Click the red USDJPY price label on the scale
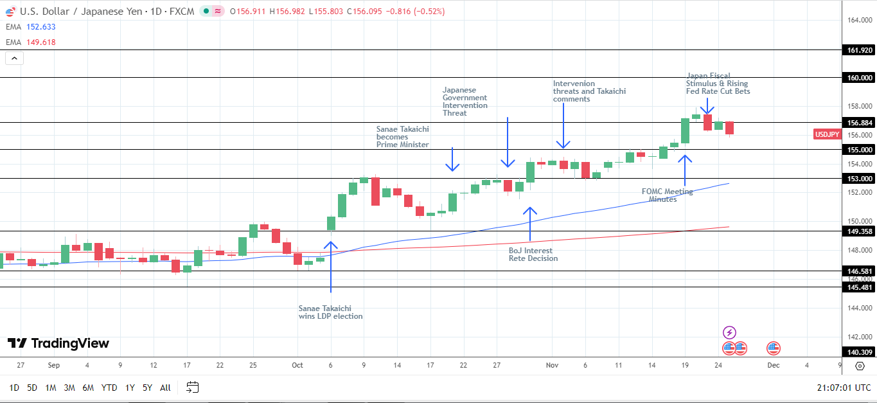Screen dimensions: 877x403 [x=826, y=134]
